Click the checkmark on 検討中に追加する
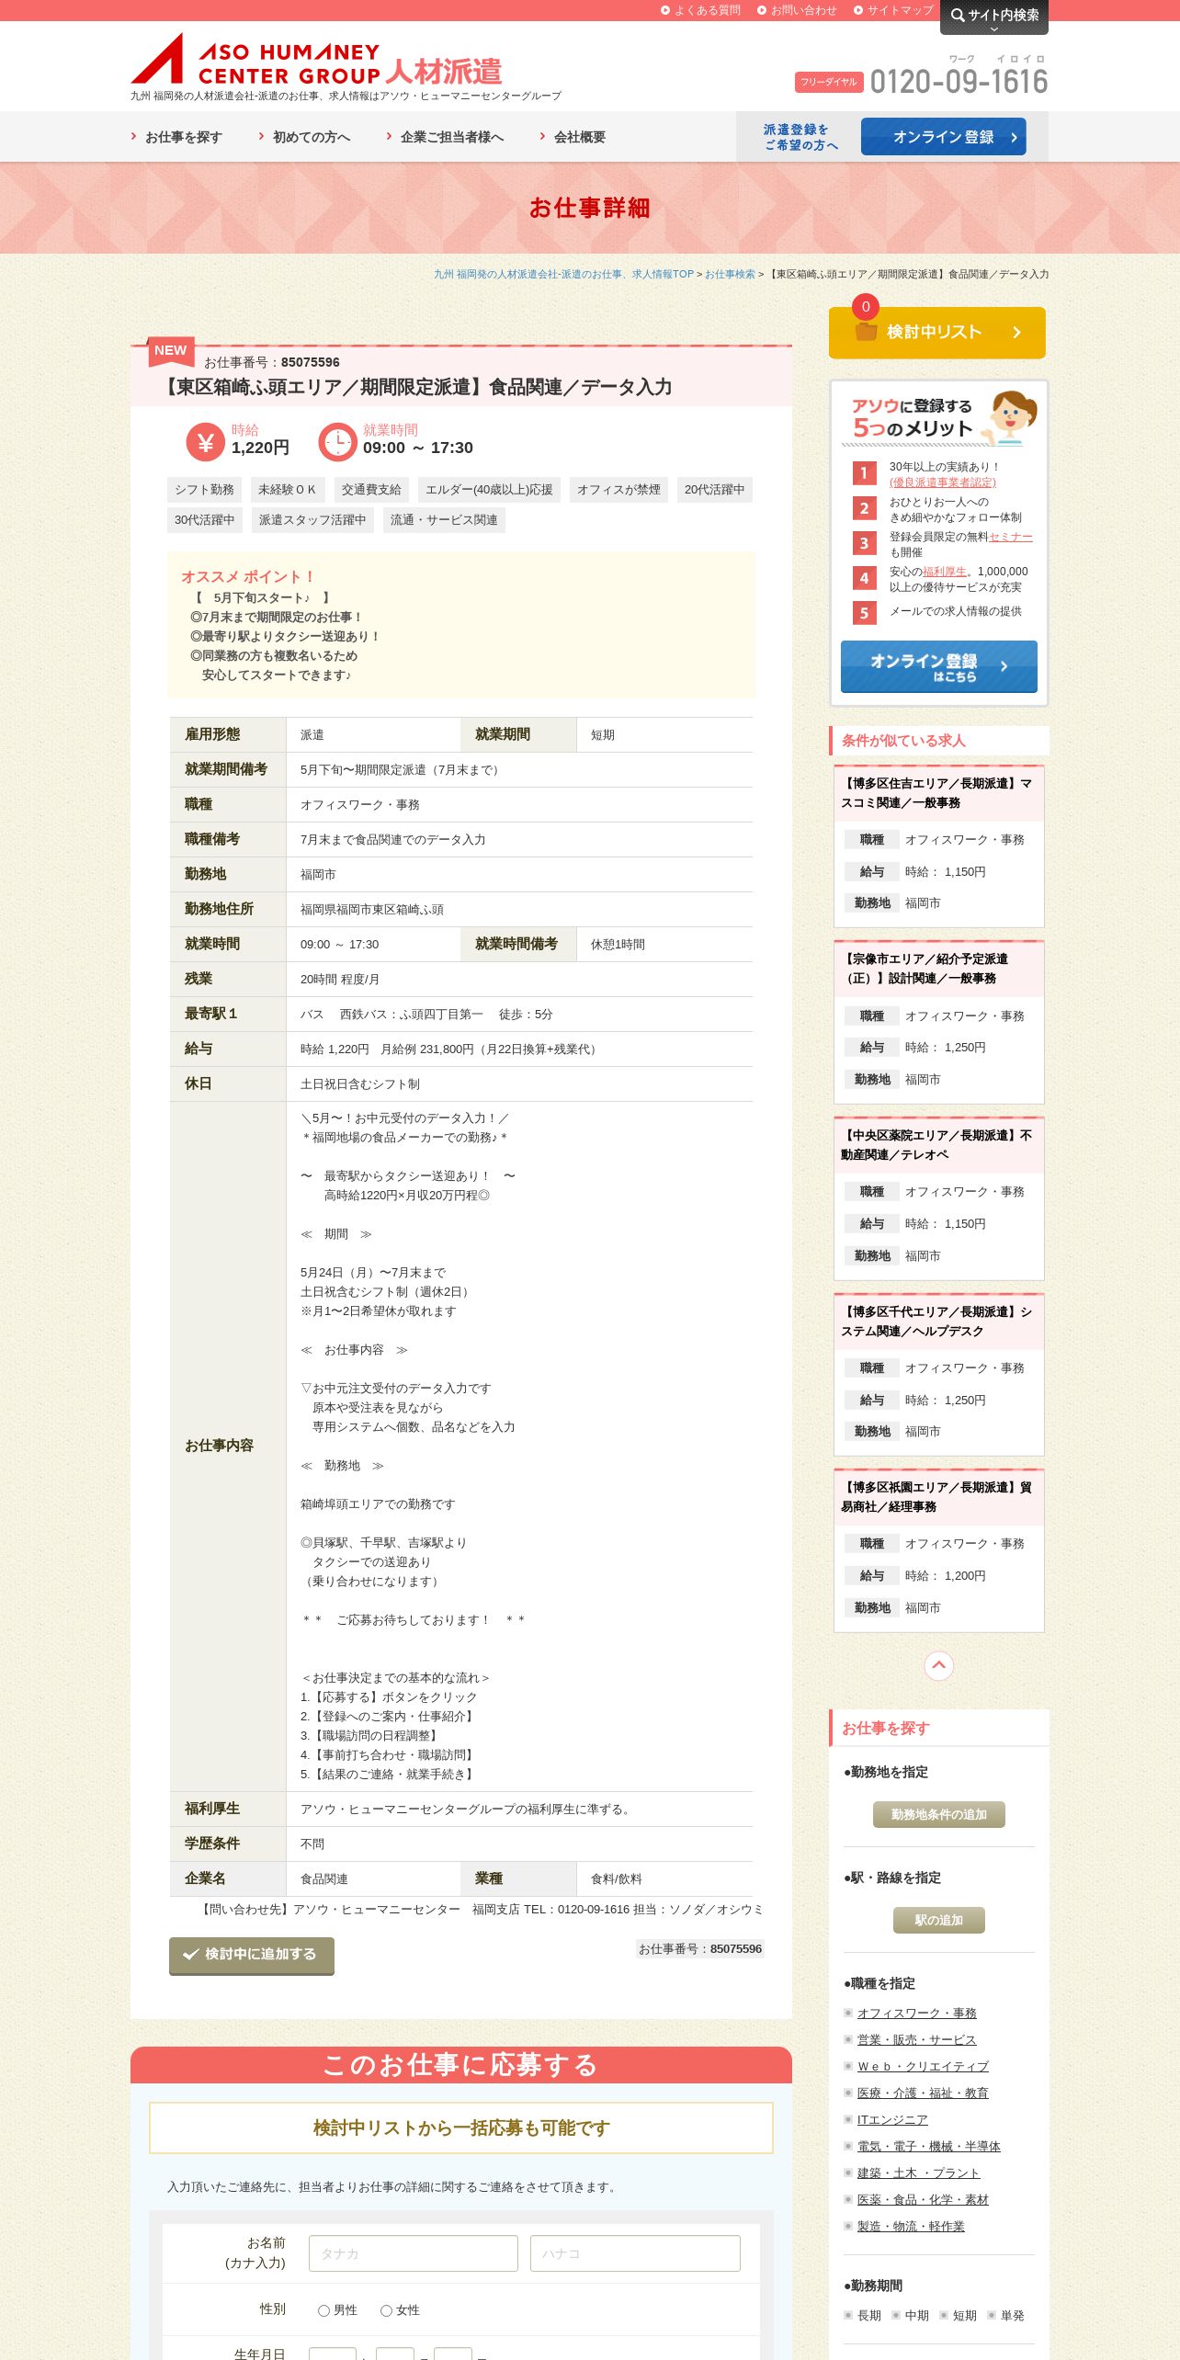The width and height of the screenshot is (1180, 2360). point(191,1954)
